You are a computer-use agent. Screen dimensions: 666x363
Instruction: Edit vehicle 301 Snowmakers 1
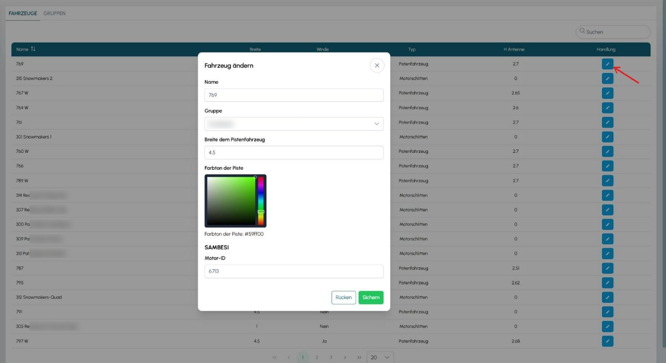point(607,137)
